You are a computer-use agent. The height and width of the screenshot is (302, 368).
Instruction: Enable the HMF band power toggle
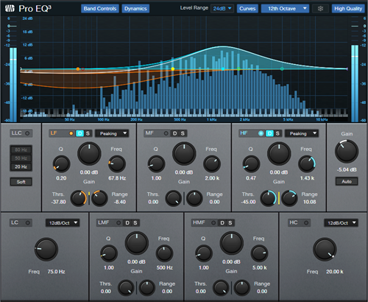(213, 222)
